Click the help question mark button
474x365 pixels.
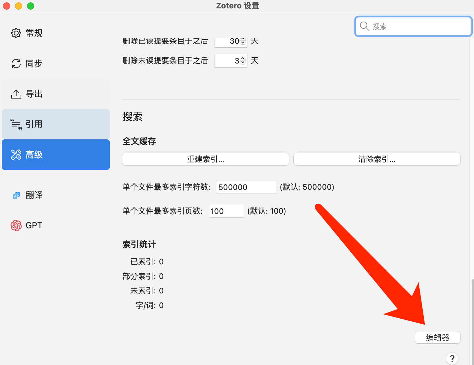pos(452,359)
